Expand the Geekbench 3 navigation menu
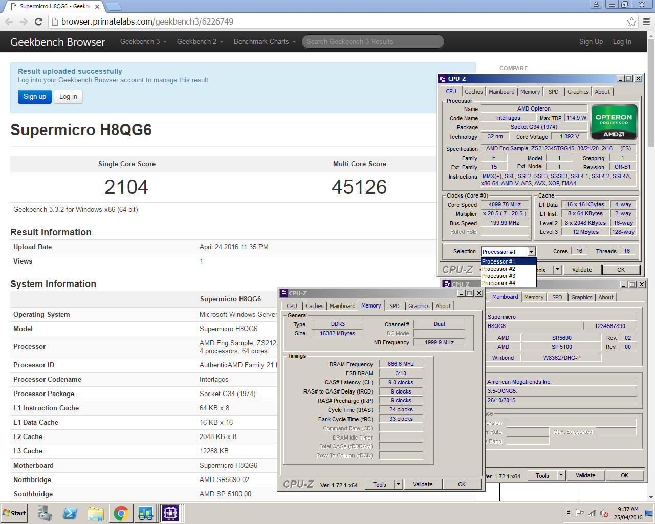 [143, 41]
